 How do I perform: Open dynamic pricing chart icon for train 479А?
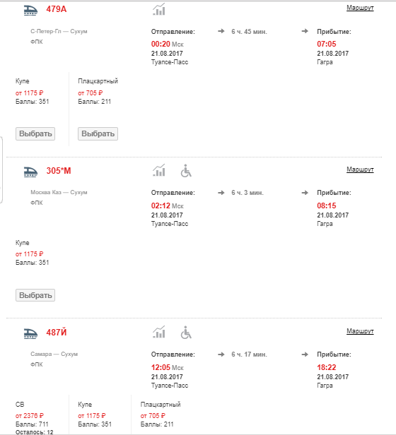pos(159,9)
